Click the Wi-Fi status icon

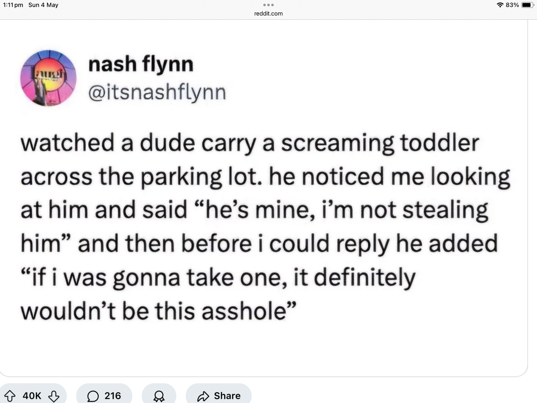click(500, 5)
